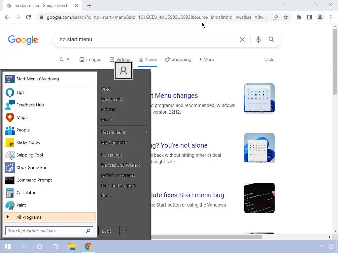Open Paint from the start menu
Viewport: 338px width, 253px height.
(50, 205)
